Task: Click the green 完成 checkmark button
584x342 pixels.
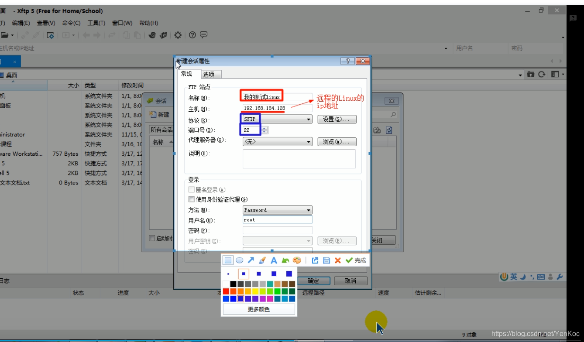Action: click(x=356, y=260)
